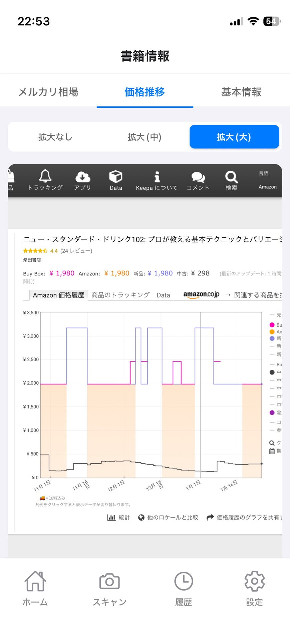Open the トラッキング bell icon

[45, 176]
